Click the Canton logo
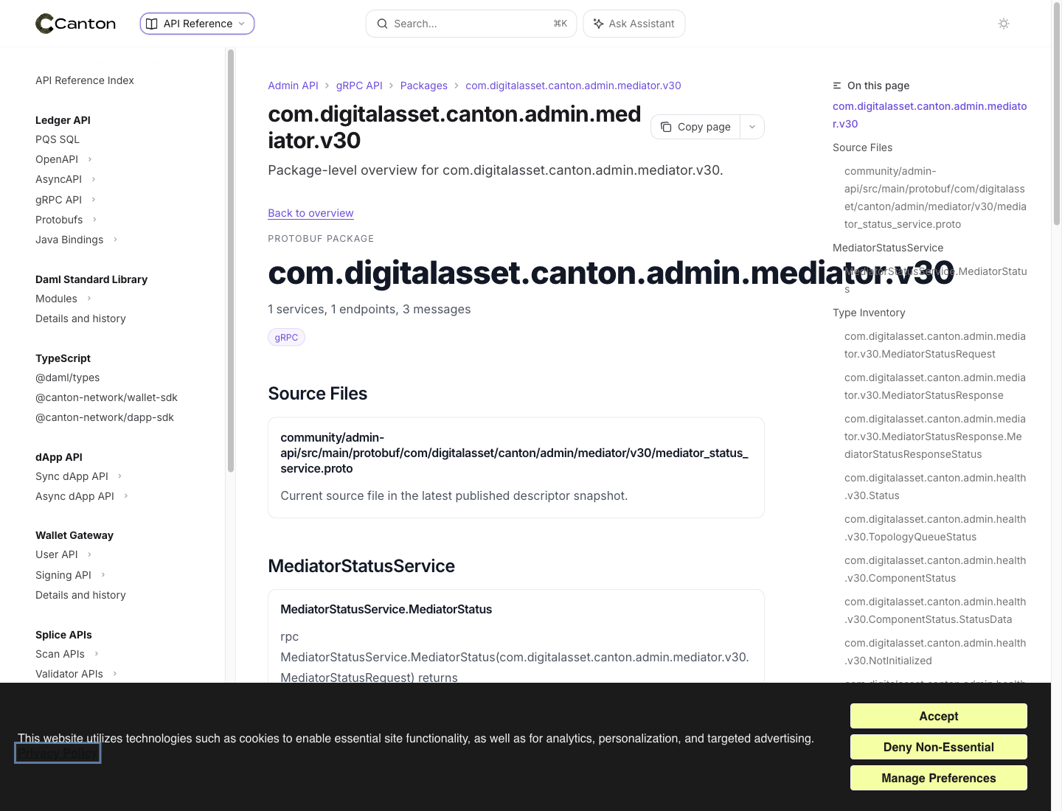This screenshot has height=811, width=1062. (x=75, y=24)
